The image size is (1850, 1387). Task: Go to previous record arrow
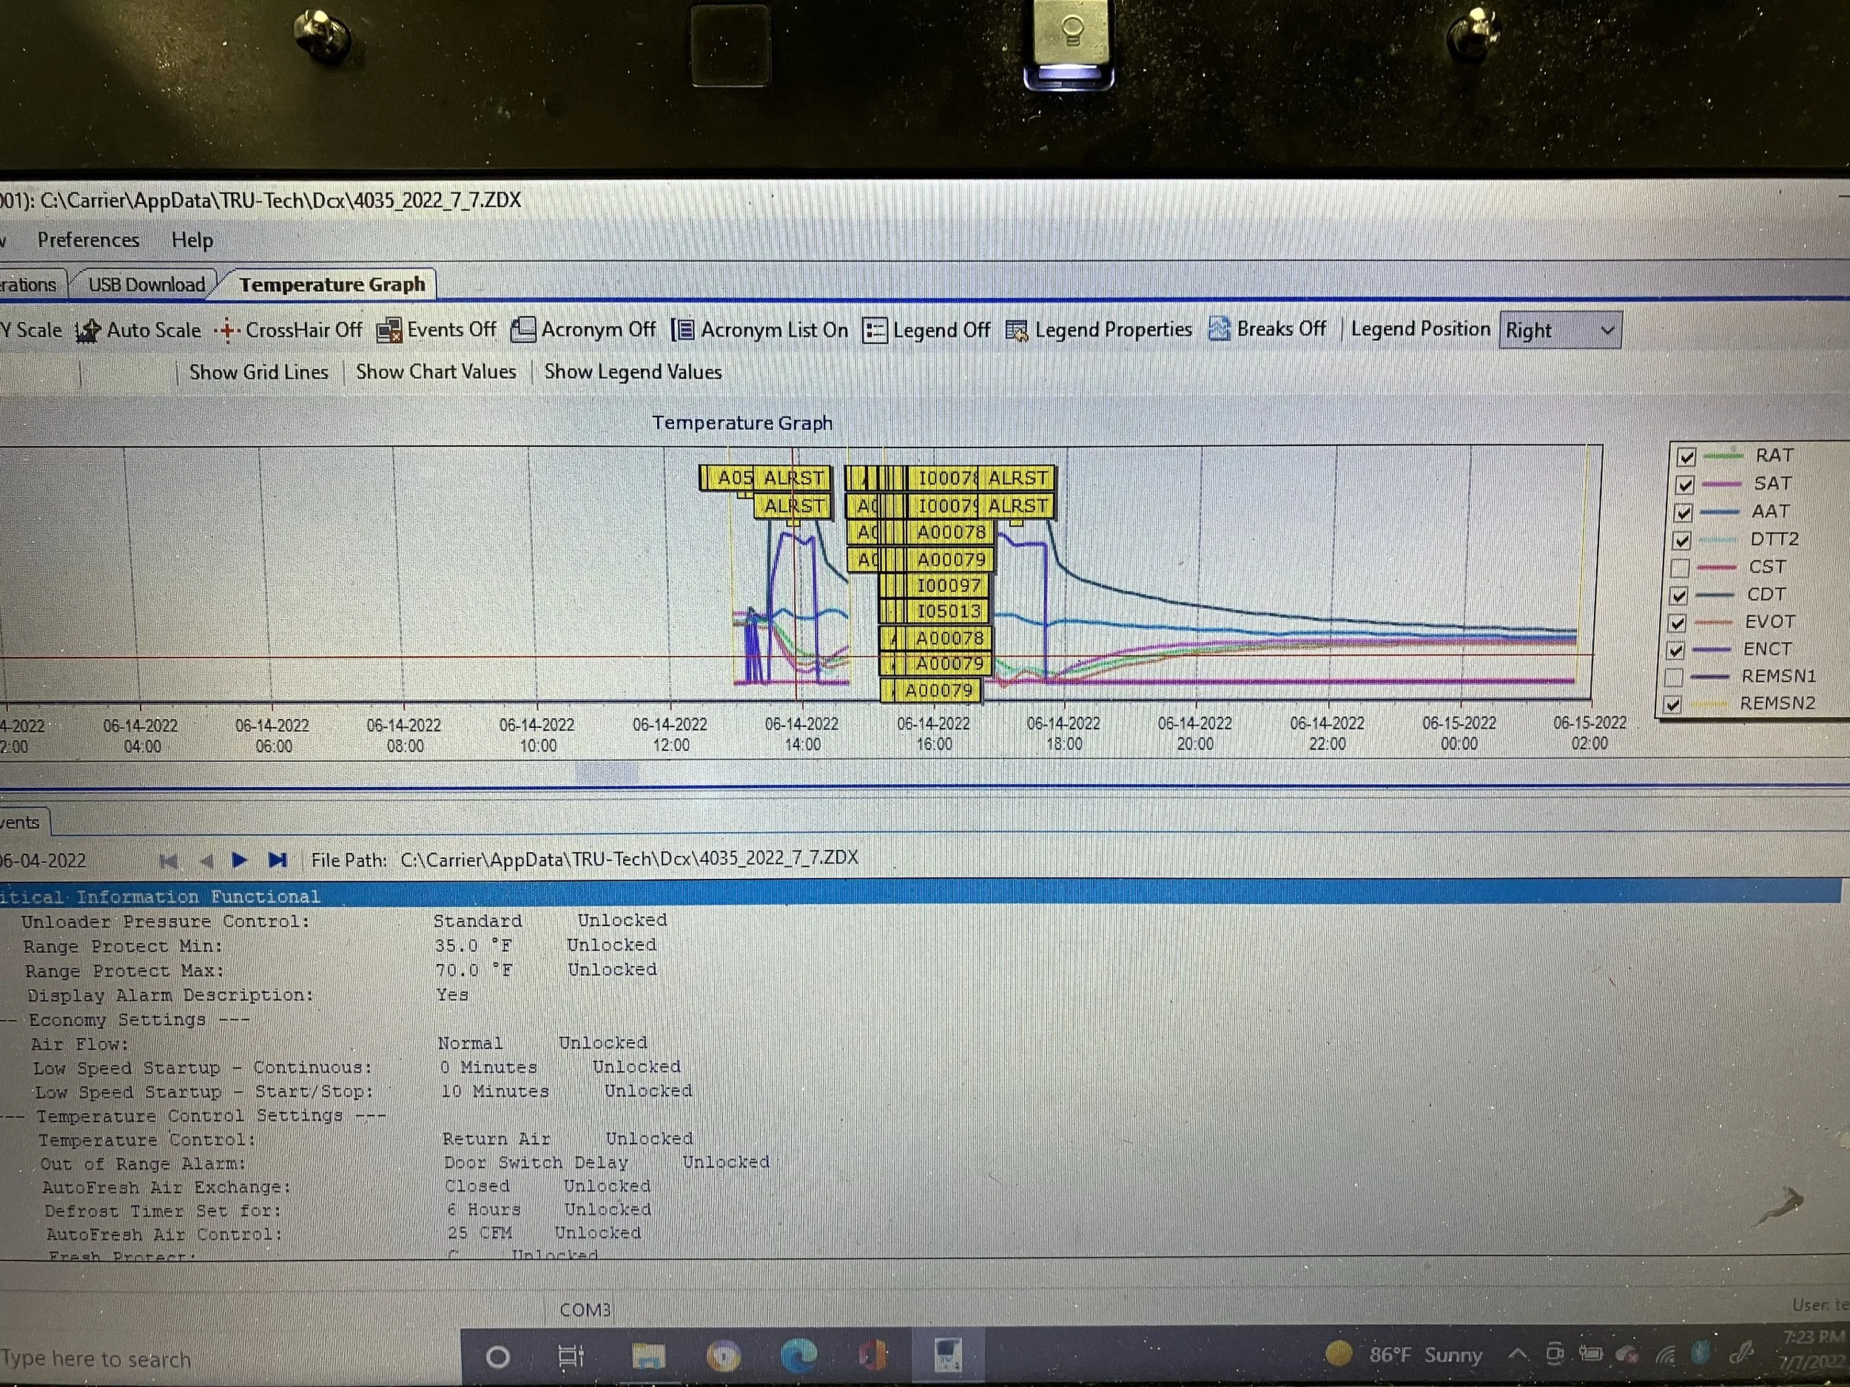point(206,860)
